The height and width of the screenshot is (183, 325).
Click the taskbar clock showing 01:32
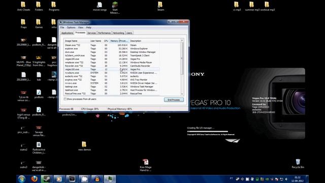point(298,179)
